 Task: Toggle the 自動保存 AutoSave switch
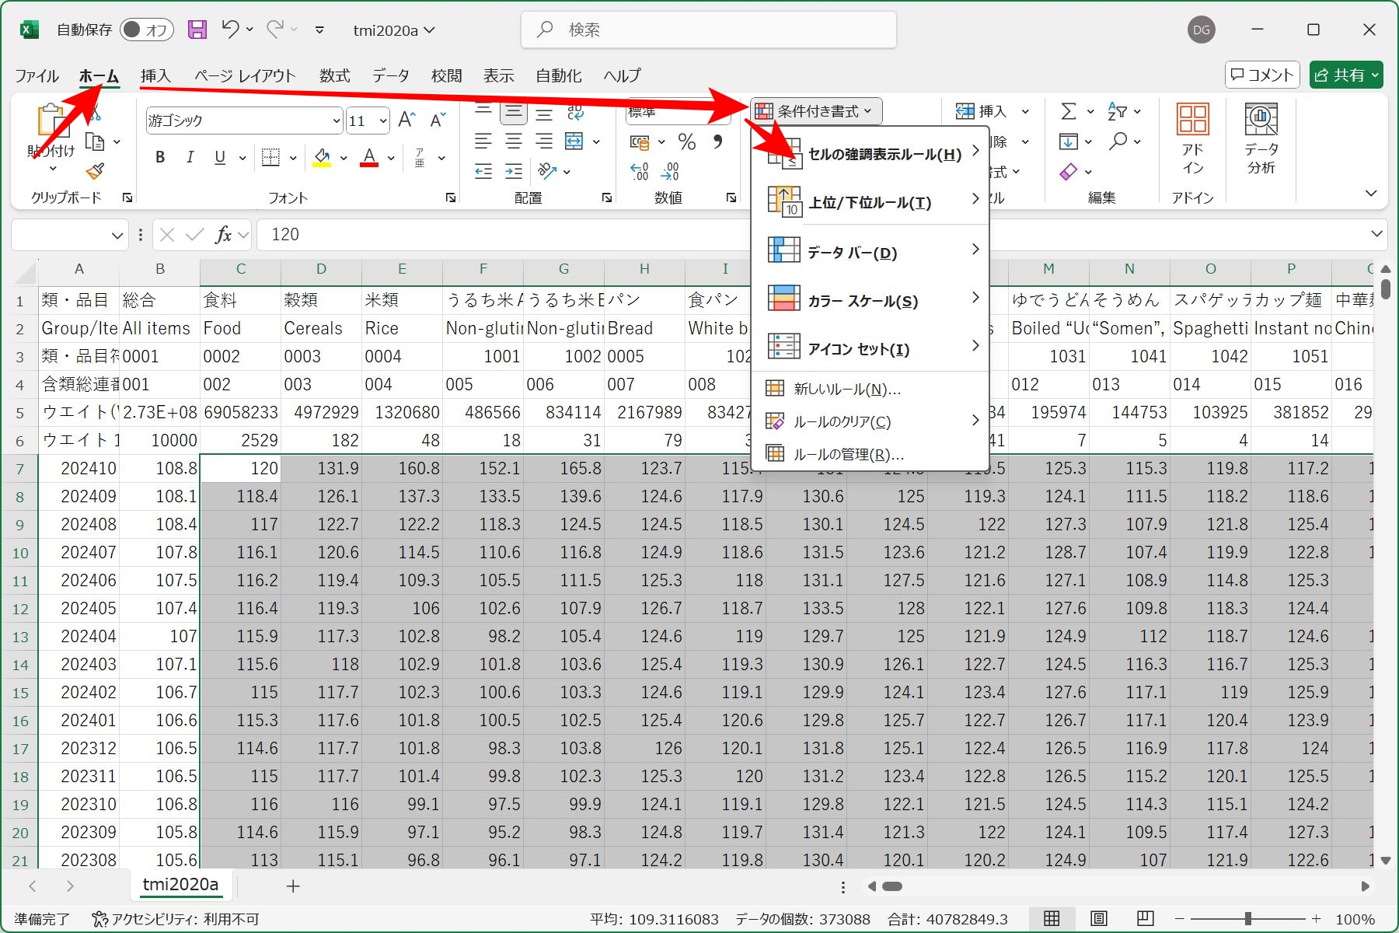point(146,30)
